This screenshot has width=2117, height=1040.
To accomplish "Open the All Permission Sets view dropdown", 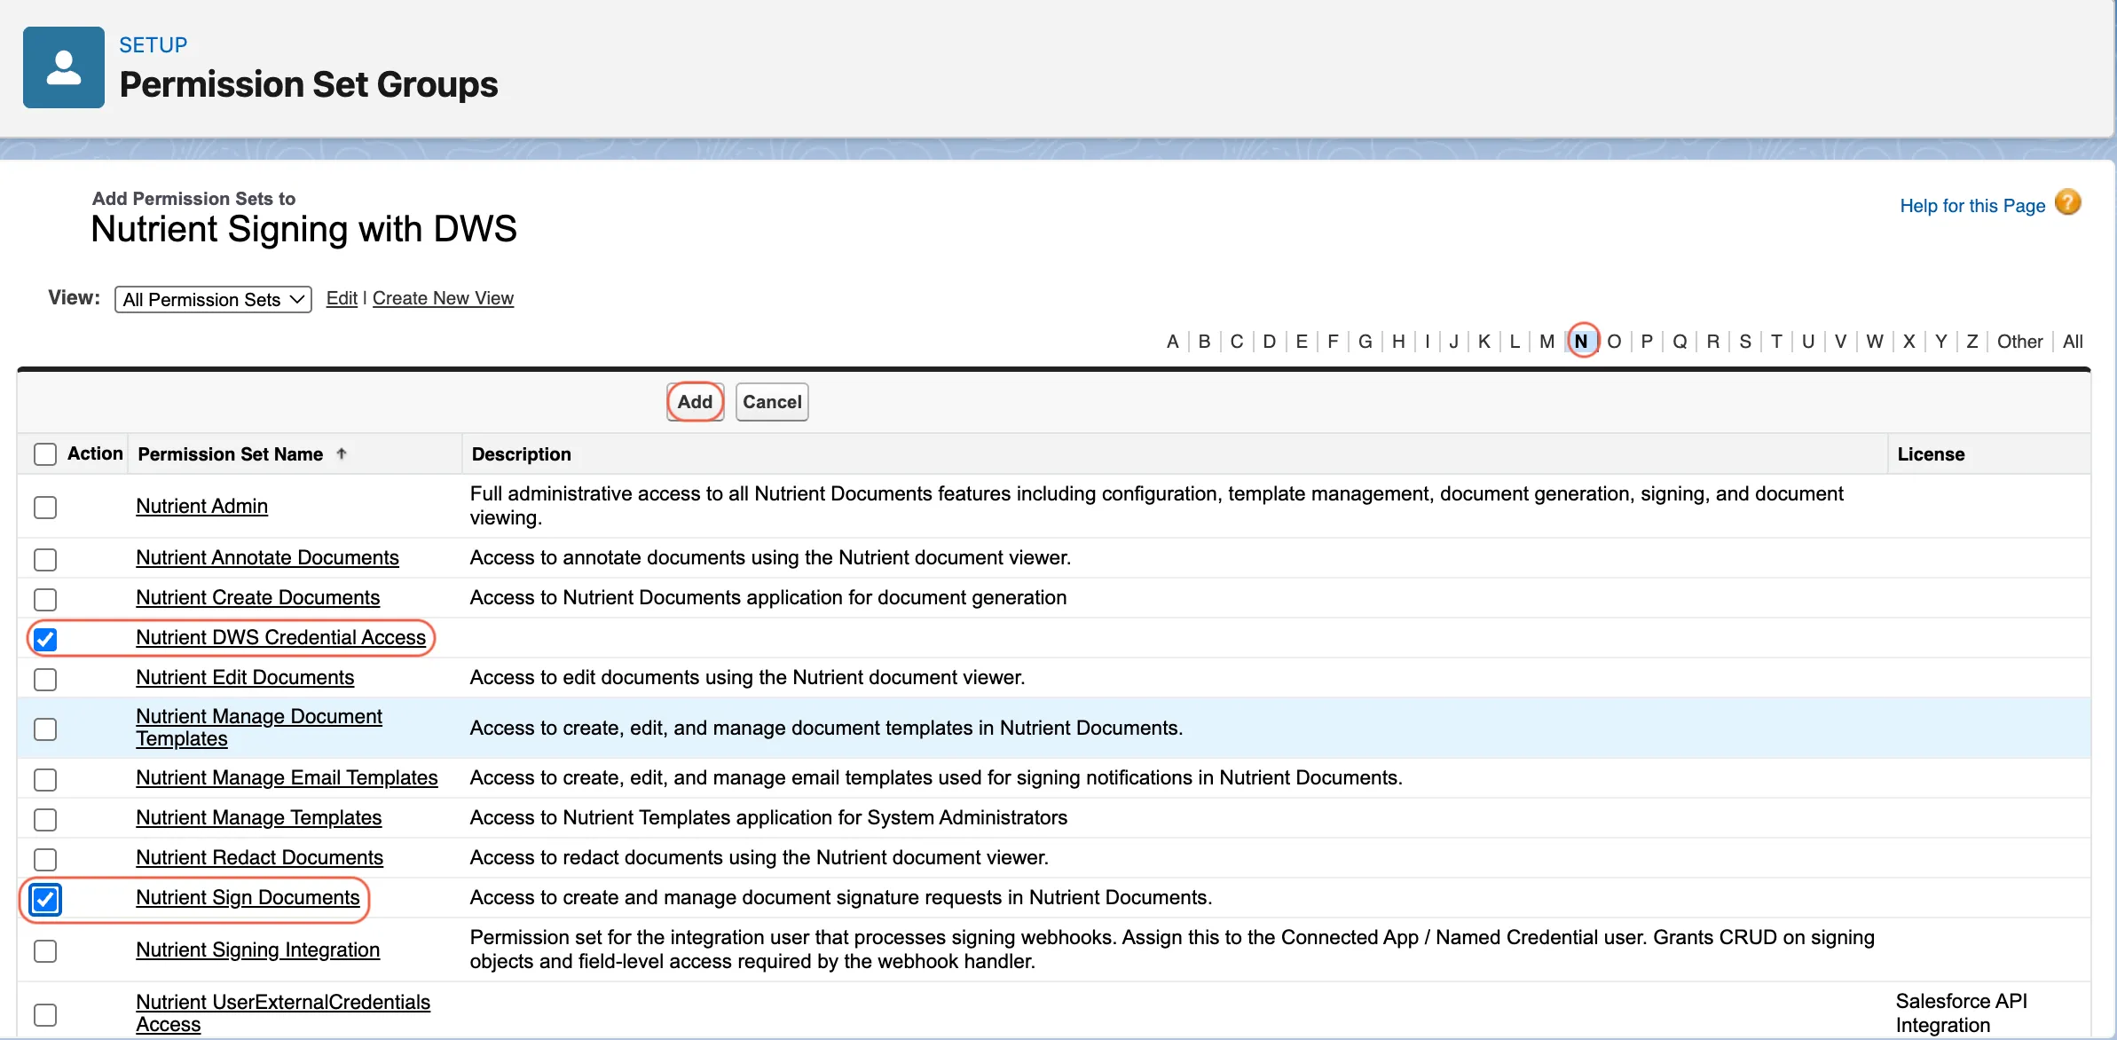I will (213, 299).
